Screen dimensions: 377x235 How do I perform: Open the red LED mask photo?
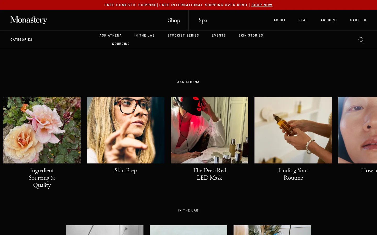coord(209,130)
